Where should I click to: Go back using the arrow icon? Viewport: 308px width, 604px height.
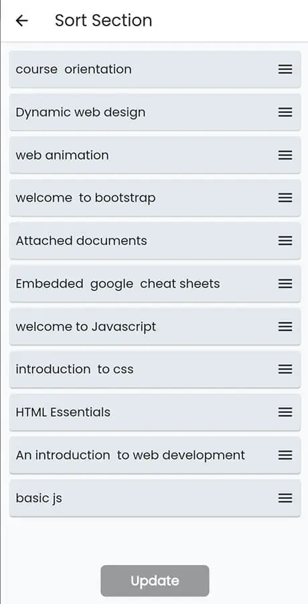coord(22,20)
